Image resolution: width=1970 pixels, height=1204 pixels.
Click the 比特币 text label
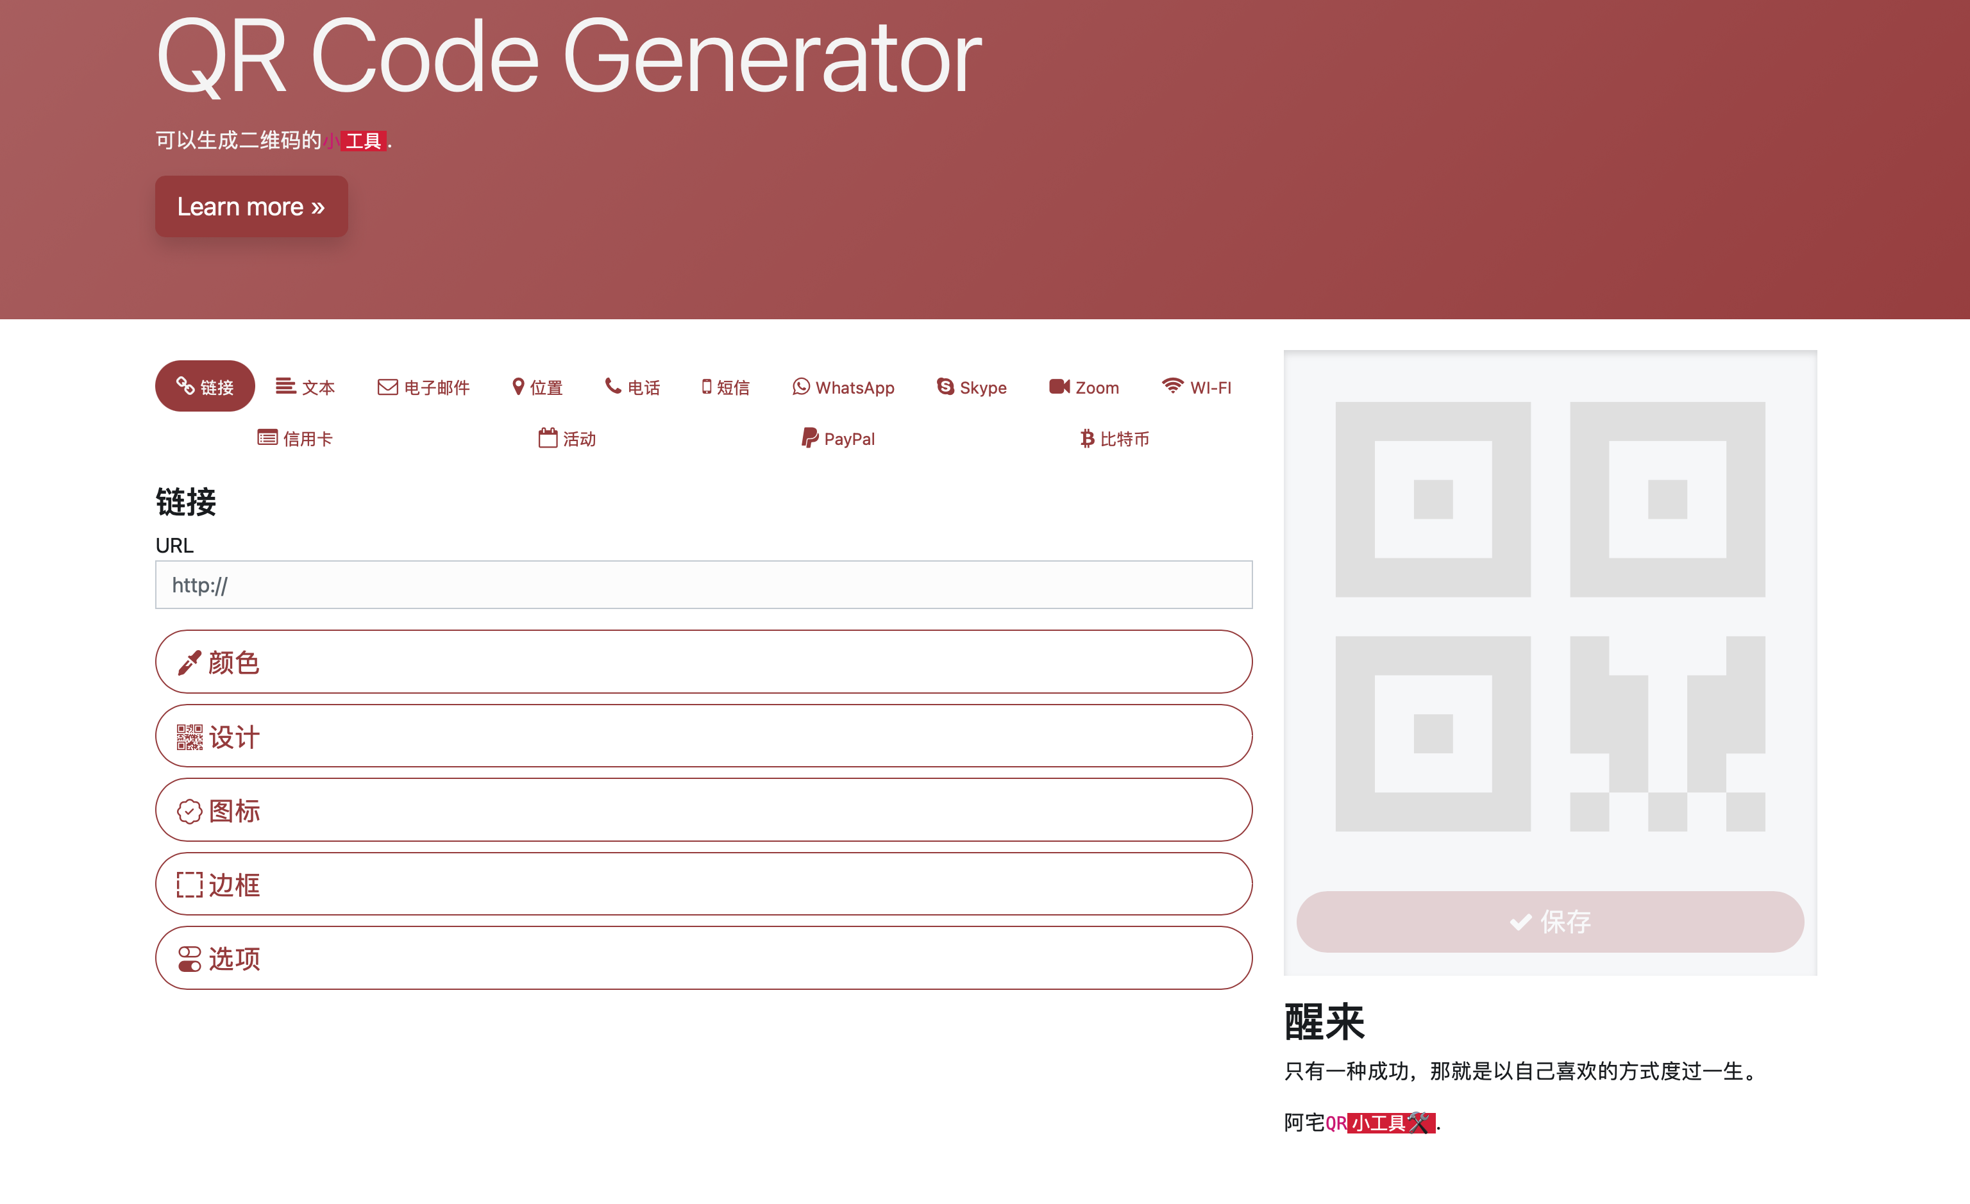tap(1125, 439)
